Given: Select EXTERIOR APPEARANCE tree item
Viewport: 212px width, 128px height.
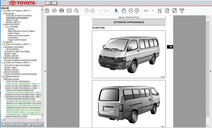Looking at the screenshot, I should pyautogui.click(x=17, y=18).
